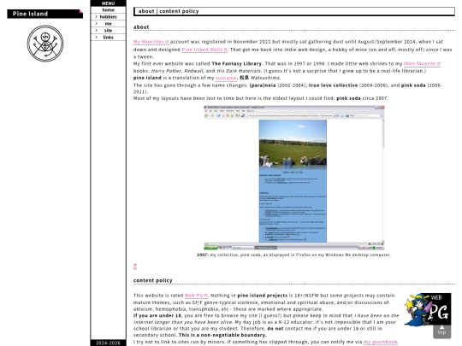462x346 pixels.
Task: Click the Pine Island site title banner
Action: click(x=45, y=14)
